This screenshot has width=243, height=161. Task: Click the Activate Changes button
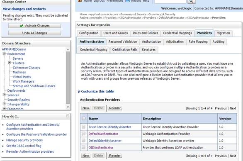(34, 26)
